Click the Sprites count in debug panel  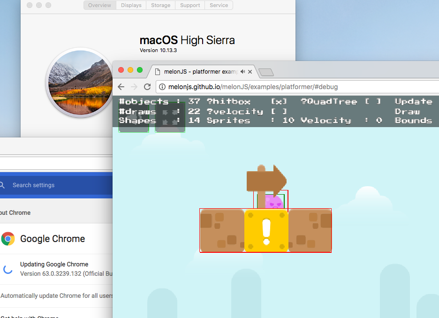click(x=288, y=121)
